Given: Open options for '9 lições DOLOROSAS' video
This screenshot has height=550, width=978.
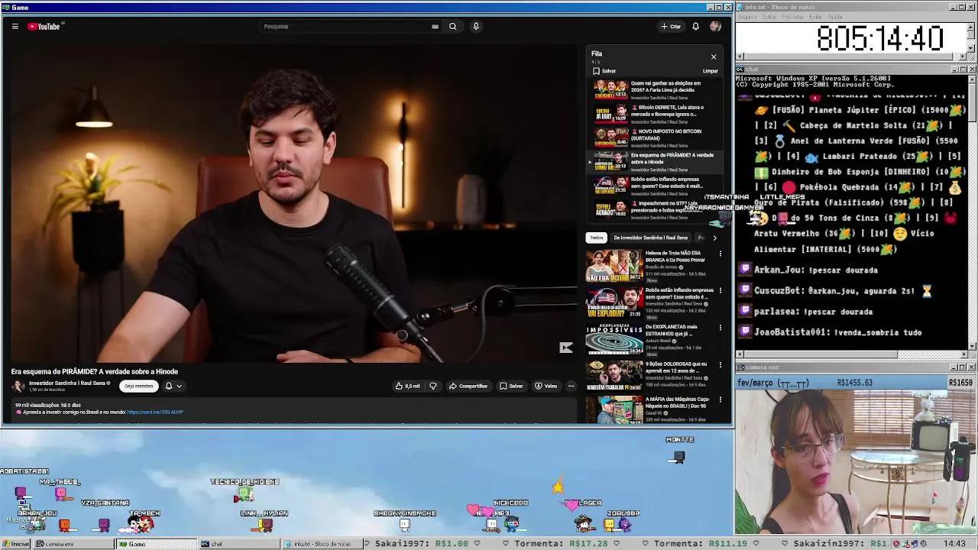Looking at the screenshot, I should (720, 365).
